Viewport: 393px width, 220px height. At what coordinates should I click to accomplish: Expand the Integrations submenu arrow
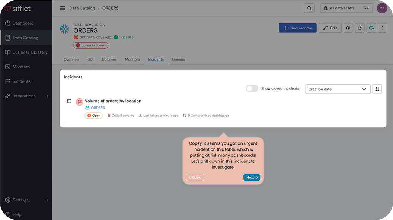(47, 96)
